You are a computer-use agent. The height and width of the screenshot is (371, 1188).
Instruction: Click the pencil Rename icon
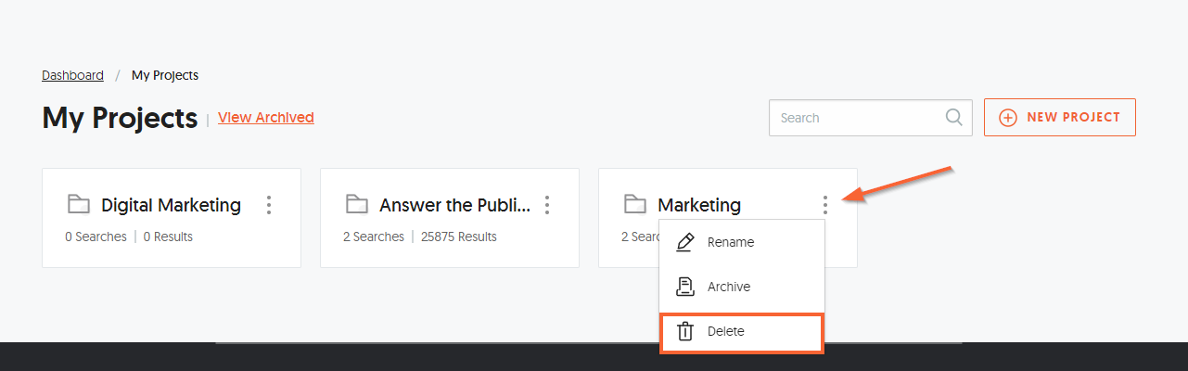pyautogui.click(x=685, y=242)
